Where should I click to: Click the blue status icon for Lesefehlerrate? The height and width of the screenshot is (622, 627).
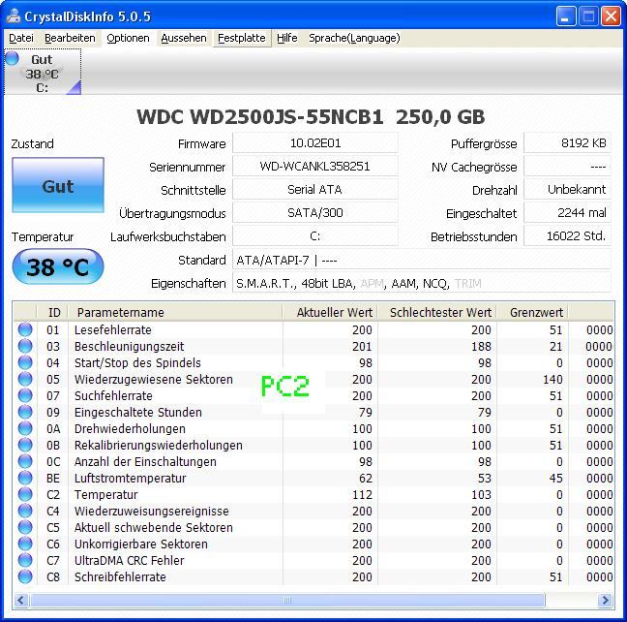[x=25, y=329]
